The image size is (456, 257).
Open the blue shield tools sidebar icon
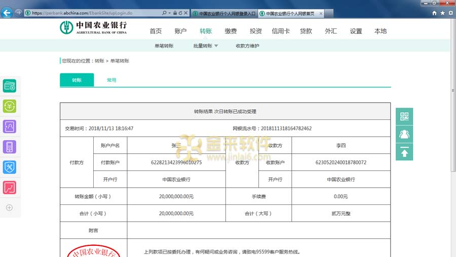[10, 167]
